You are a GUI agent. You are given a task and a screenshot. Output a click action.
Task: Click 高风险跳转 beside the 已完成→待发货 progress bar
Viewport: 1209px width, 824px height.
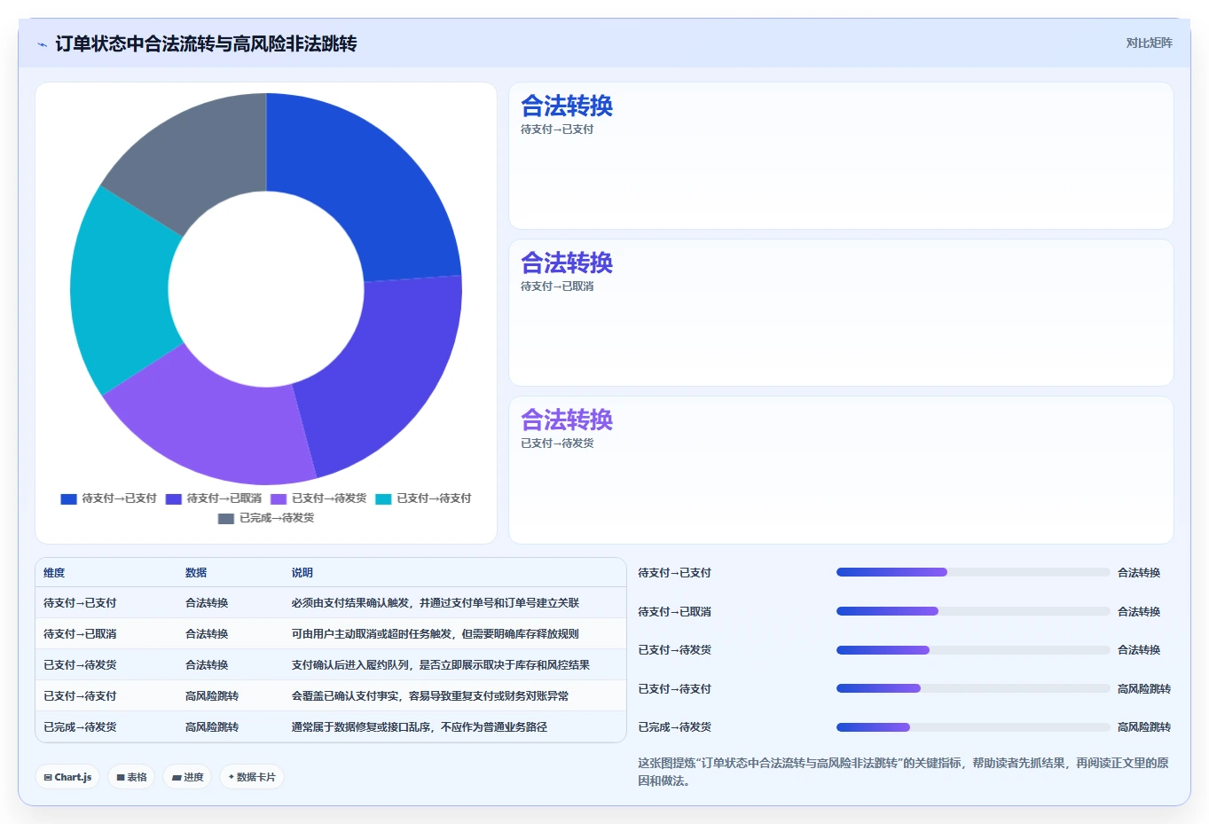click(x=1144, y=727)
